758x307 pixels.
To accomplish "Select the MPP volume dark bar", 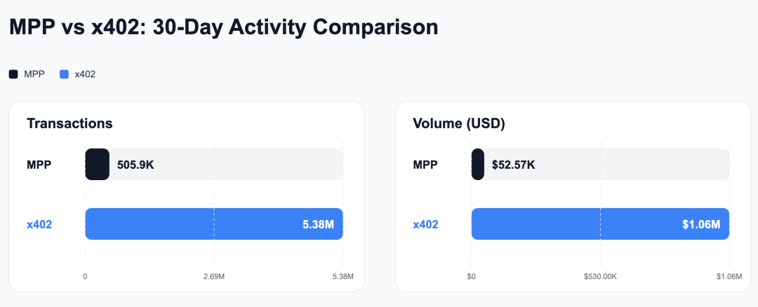I will 478,164.
